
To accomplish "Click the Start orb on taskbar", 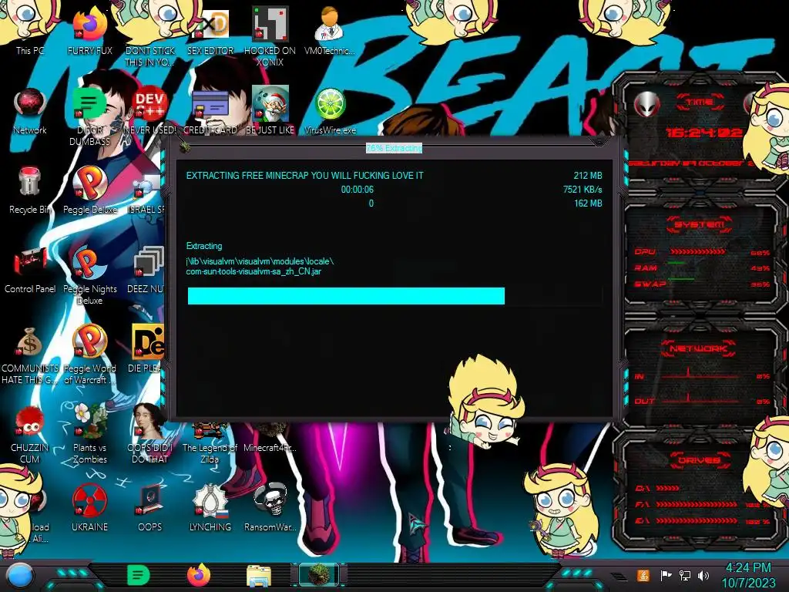I will [x=20, y=576].
